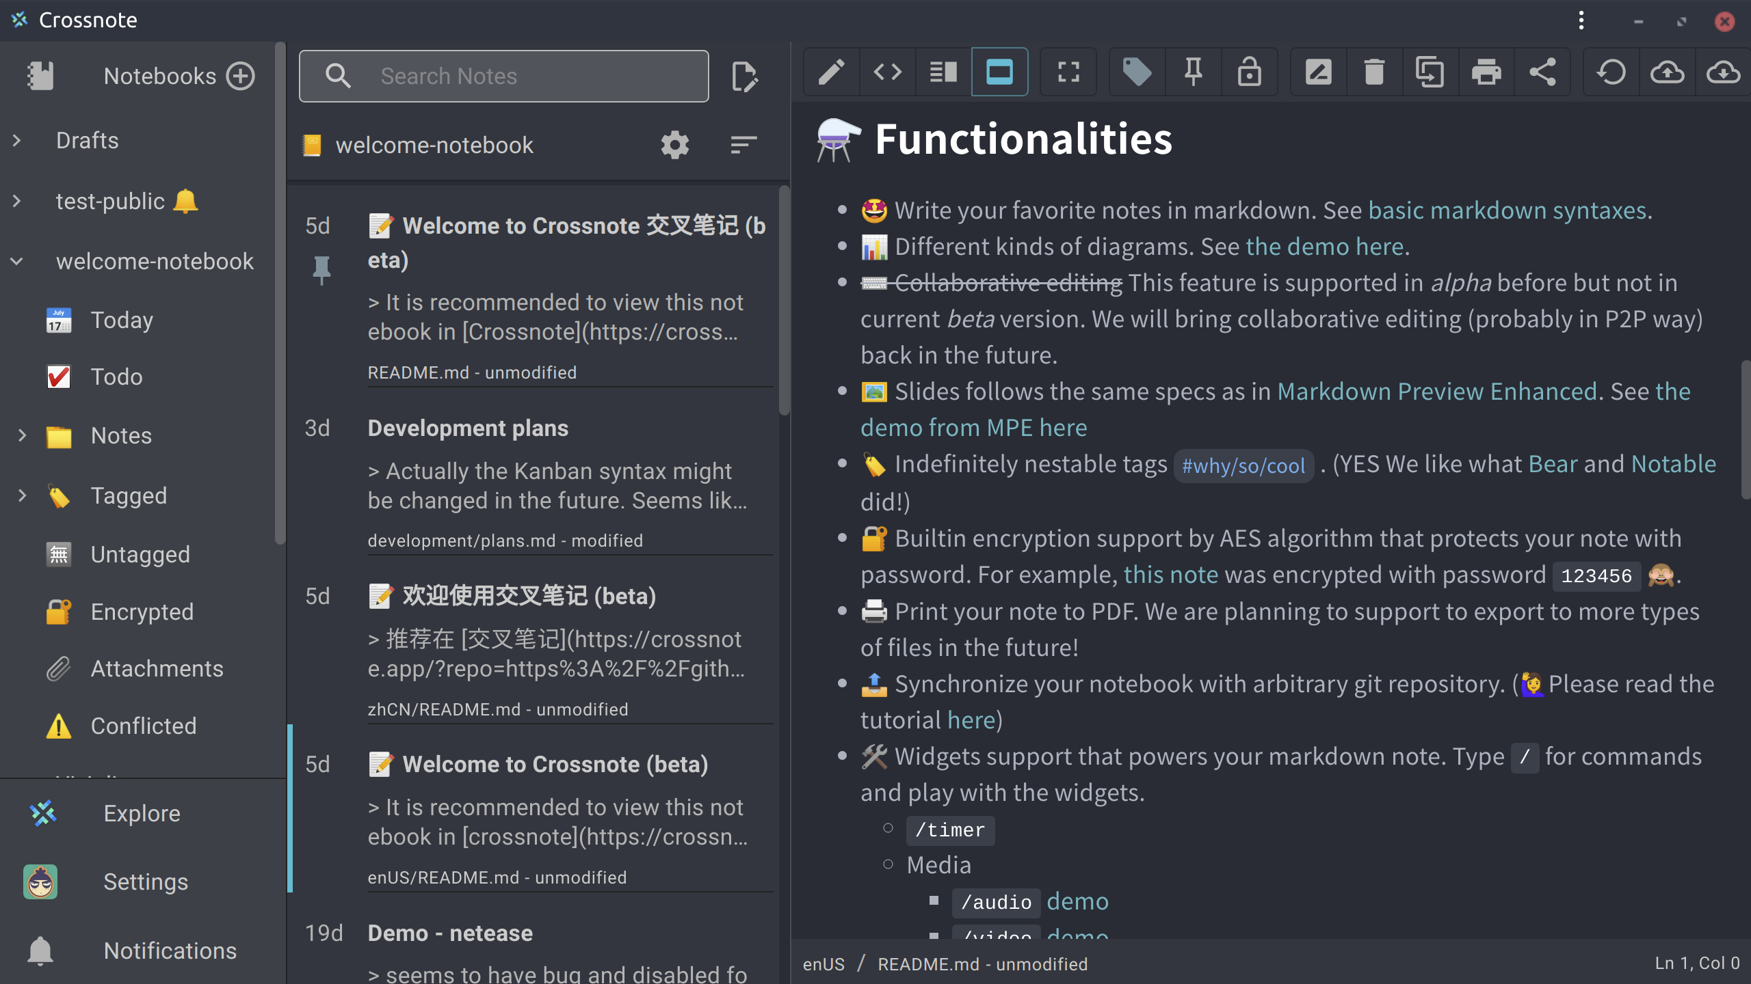
Task: Open the three-dot application menu
Action: (x=1581, y=20)
